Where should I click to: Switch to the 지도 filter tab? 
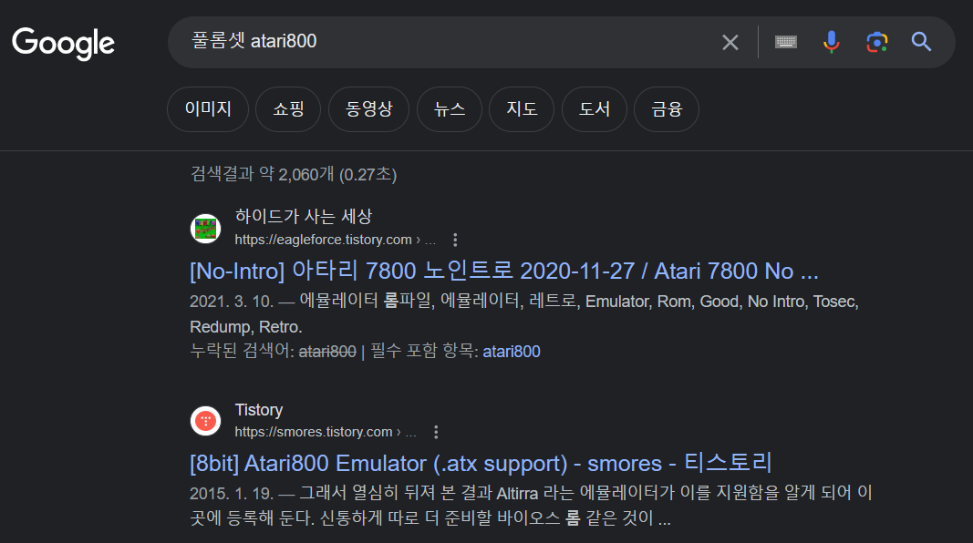pyautogui.click(x=522, y=109)
